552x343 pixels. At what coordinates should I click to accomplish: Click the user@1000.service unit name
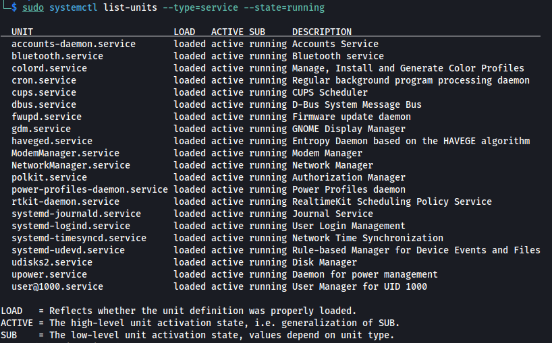pyautogui.click(x=57, y=286)
